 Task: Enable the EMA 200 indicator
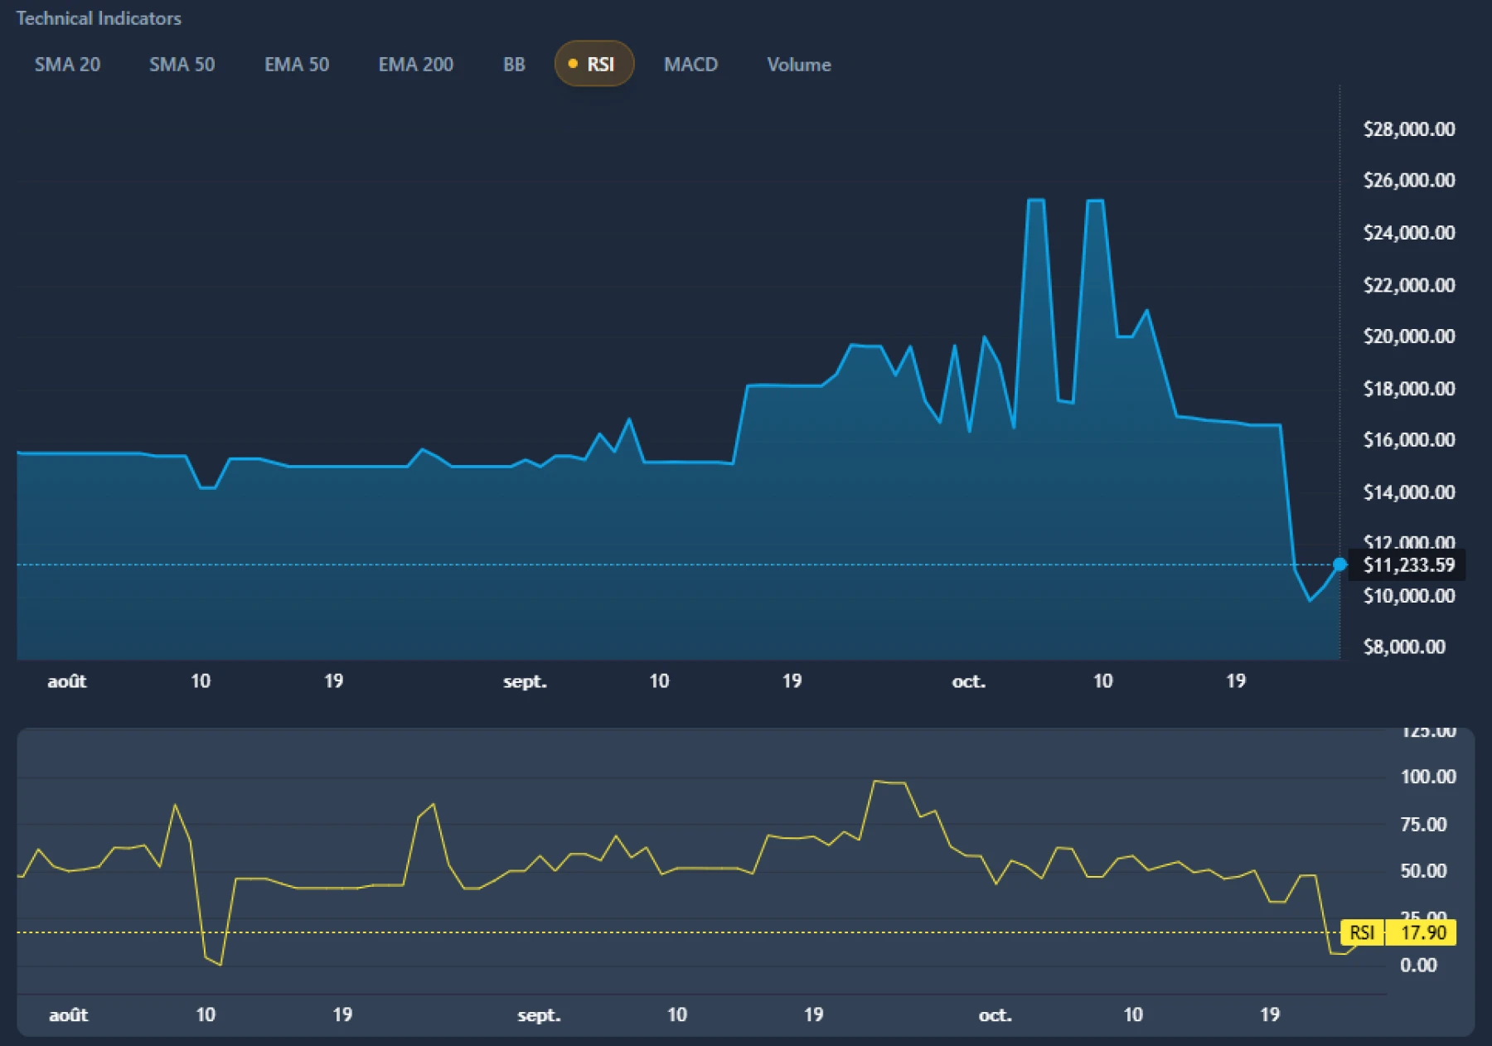pos(415,65)
